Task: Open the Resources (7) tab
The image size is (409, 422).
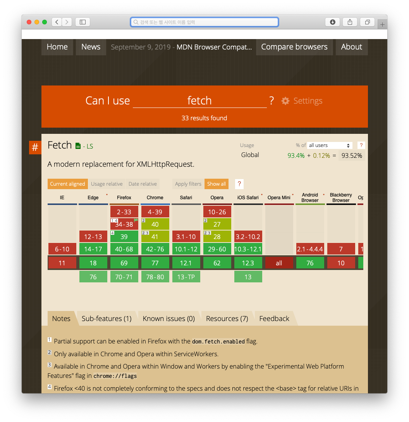Action: click(x=227, y=319)
